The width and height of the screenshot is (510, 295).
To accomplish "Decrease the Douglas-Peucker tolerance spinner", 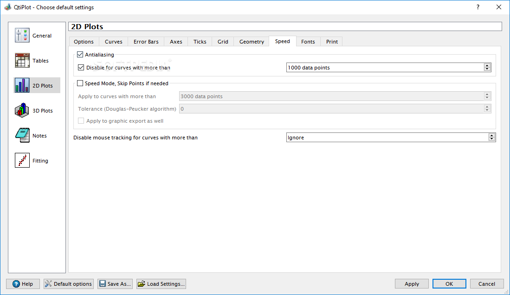I will 487,110.
